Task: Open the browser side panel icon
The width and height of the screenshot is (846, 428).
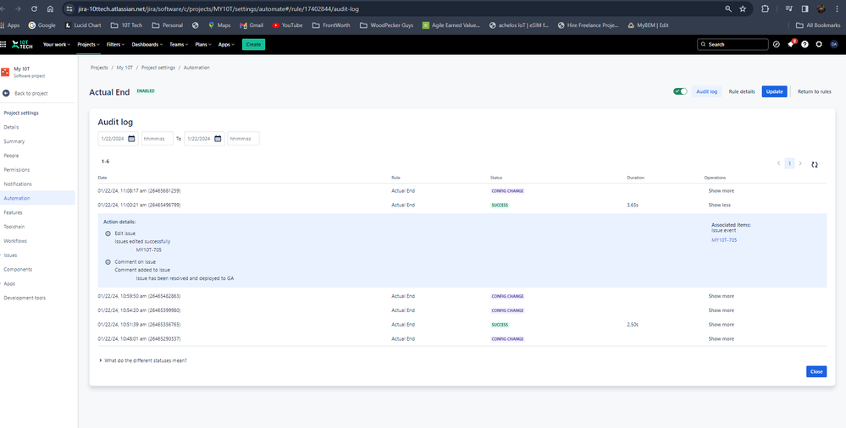Action: coord(805,9)
